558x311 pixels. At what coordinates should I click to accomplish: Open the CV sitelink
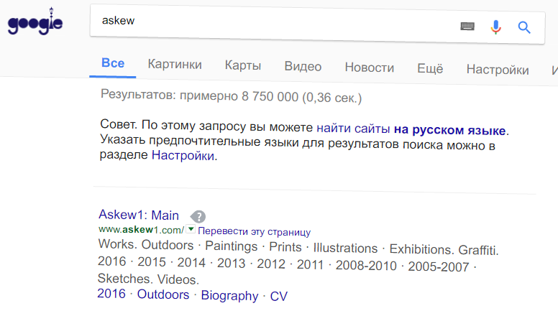[x=279, y=297]
